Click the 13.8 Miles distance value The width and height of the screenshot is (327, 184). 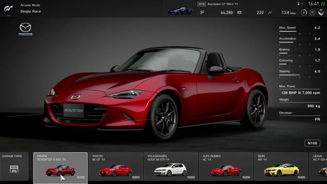pyautogui.click(x=289, y=13)
